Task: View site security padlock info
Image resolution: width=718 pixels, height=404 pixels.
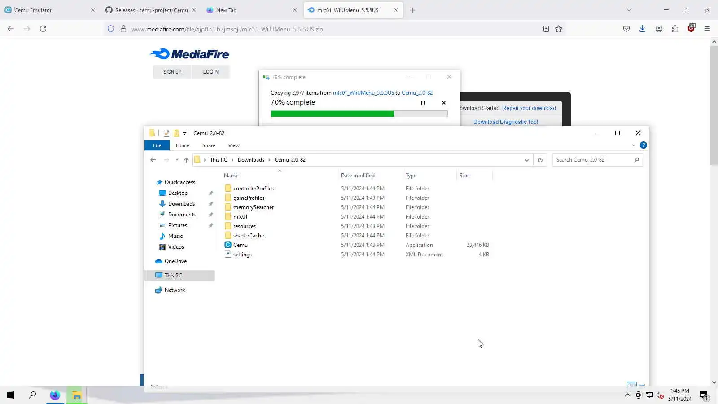Action: 123,29
